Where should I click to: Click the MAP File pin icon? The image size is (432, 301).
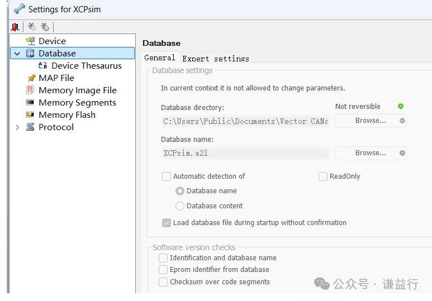32,78
